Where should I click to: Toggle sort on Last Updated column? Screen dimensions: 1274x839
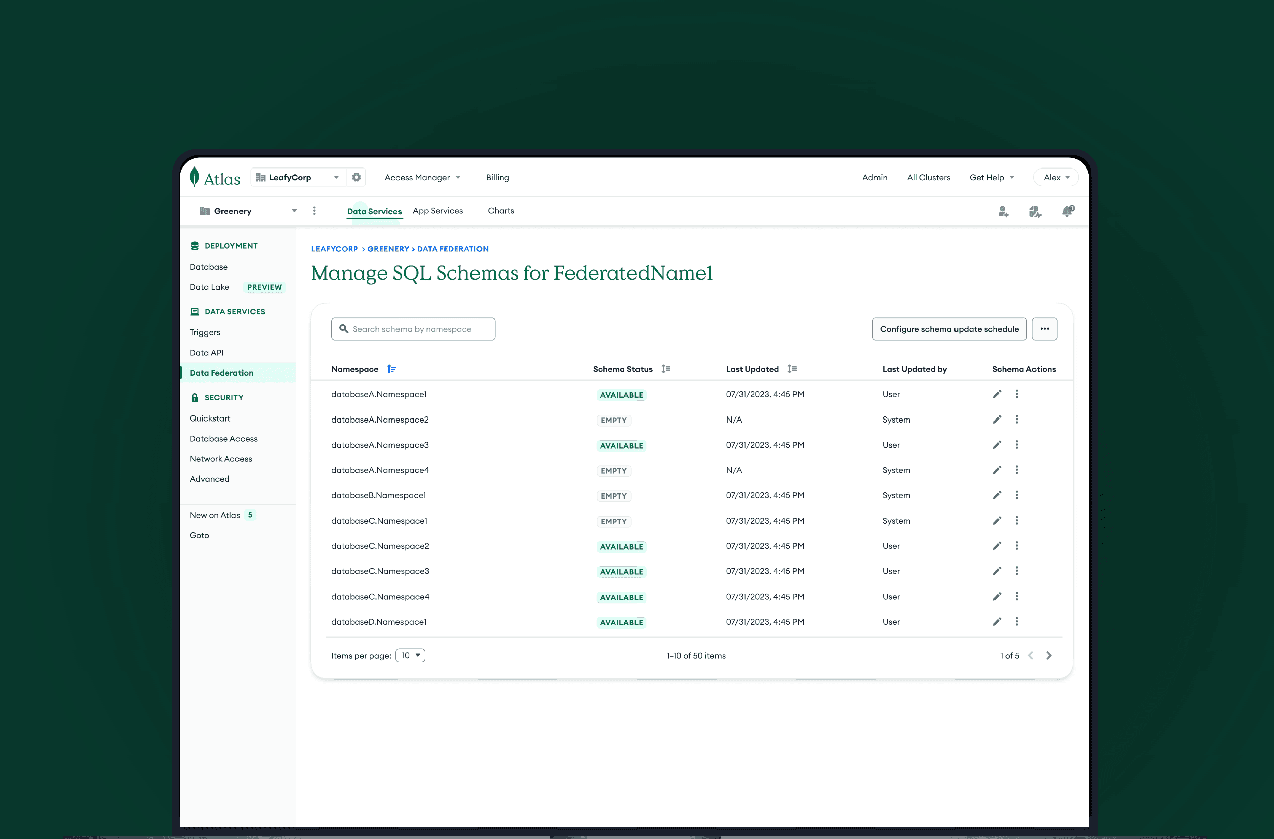[x=792, y=369]
